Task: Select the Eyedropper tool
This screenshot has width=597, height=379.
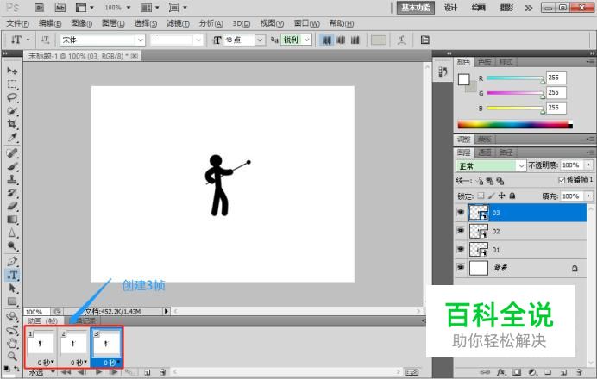Action: click(x=12, y=137)
